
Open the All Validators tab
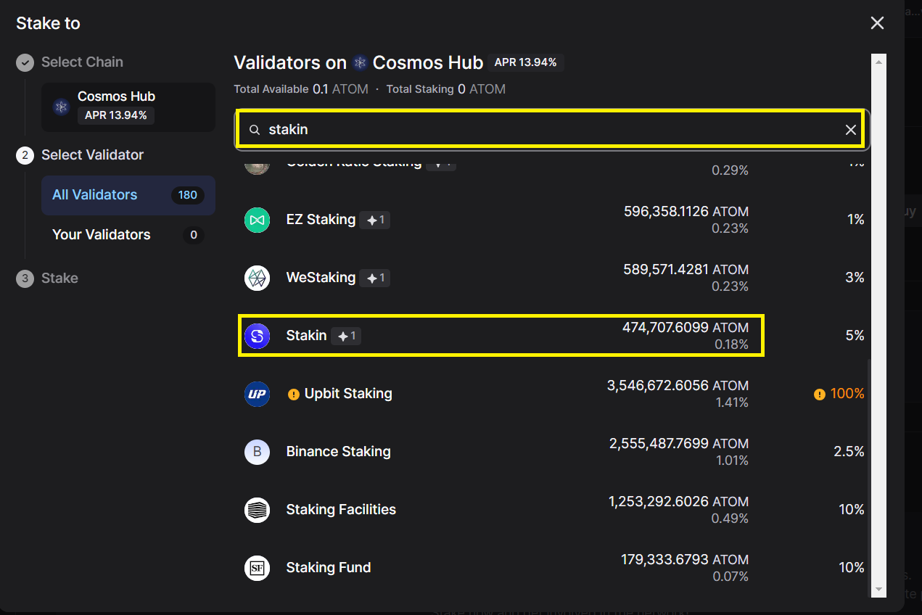pyautogui.click(x=128, y=195)
